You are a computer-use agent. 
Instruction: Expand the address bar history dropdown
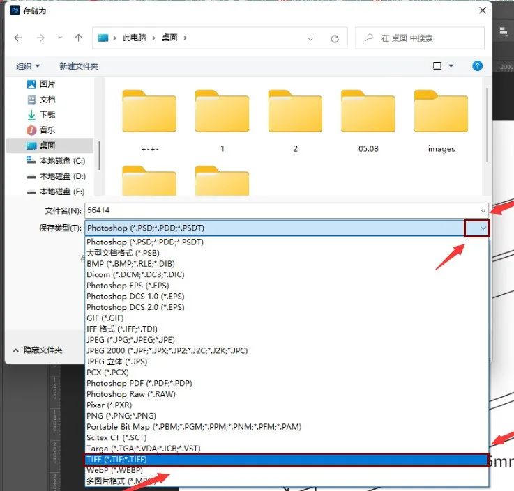pos(310,39)
